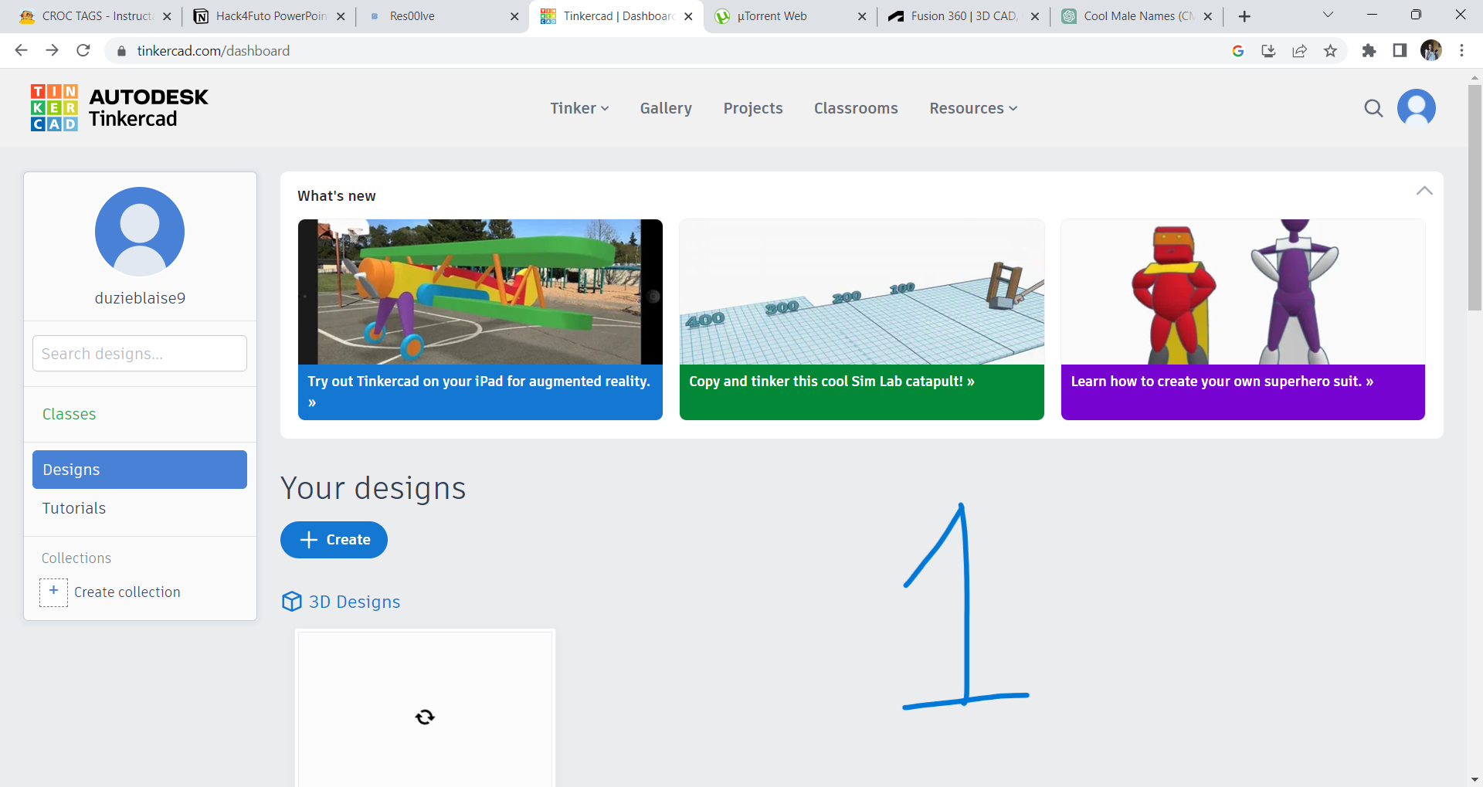Expand the Resources dropdown
This screenshot has height=787, width=1483.
pos(972,108)
